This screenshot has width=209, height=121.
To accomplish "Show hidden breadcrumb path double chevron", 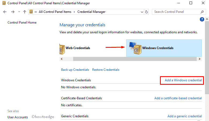I will click(36, 12).
